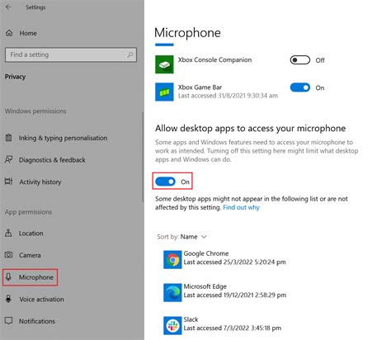Click the Xbox Console Companion app icon

pyautogui.click(x=164, y=64)
